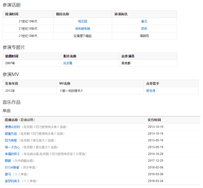
Task: Click the 甜蜜负担 song link
Action: click(x=11, y=134)
